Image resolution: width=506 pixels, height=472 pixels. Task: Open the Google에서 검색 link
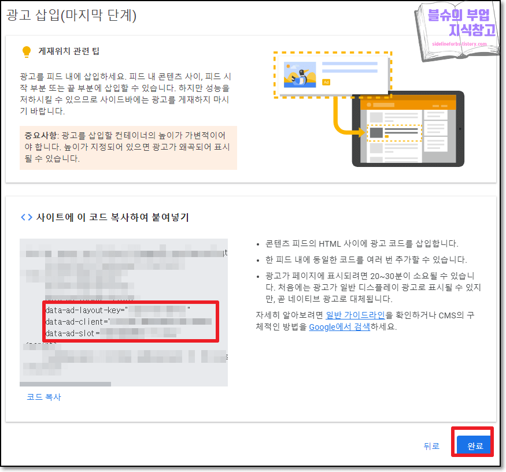click(x=339, y=326)
